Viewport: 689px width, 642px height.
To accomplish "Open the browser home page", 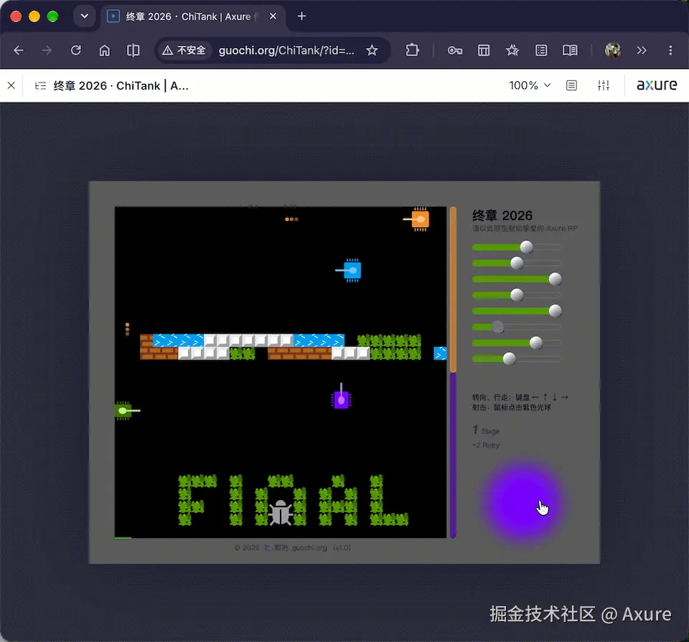I will coord(105,50).
